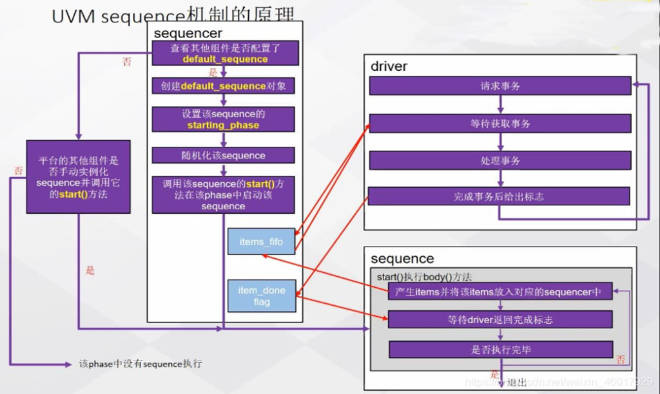The height and width of the screenshot is (394, 660).
Task: Select the 产生items并将该items放入 sequencer box
Action: (x=500, y=292)
